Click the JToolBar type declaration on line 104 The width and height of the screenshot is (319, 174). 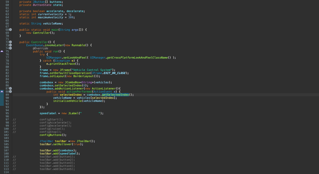pyautogui.click(x=46, y=141)
